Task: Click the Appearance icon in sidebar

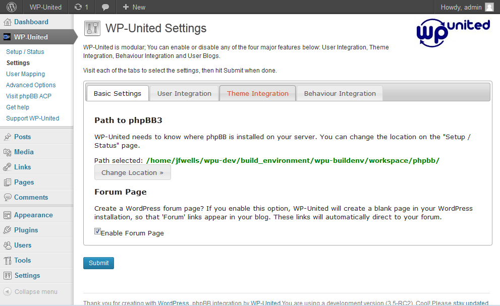Action: pos(8,215)
